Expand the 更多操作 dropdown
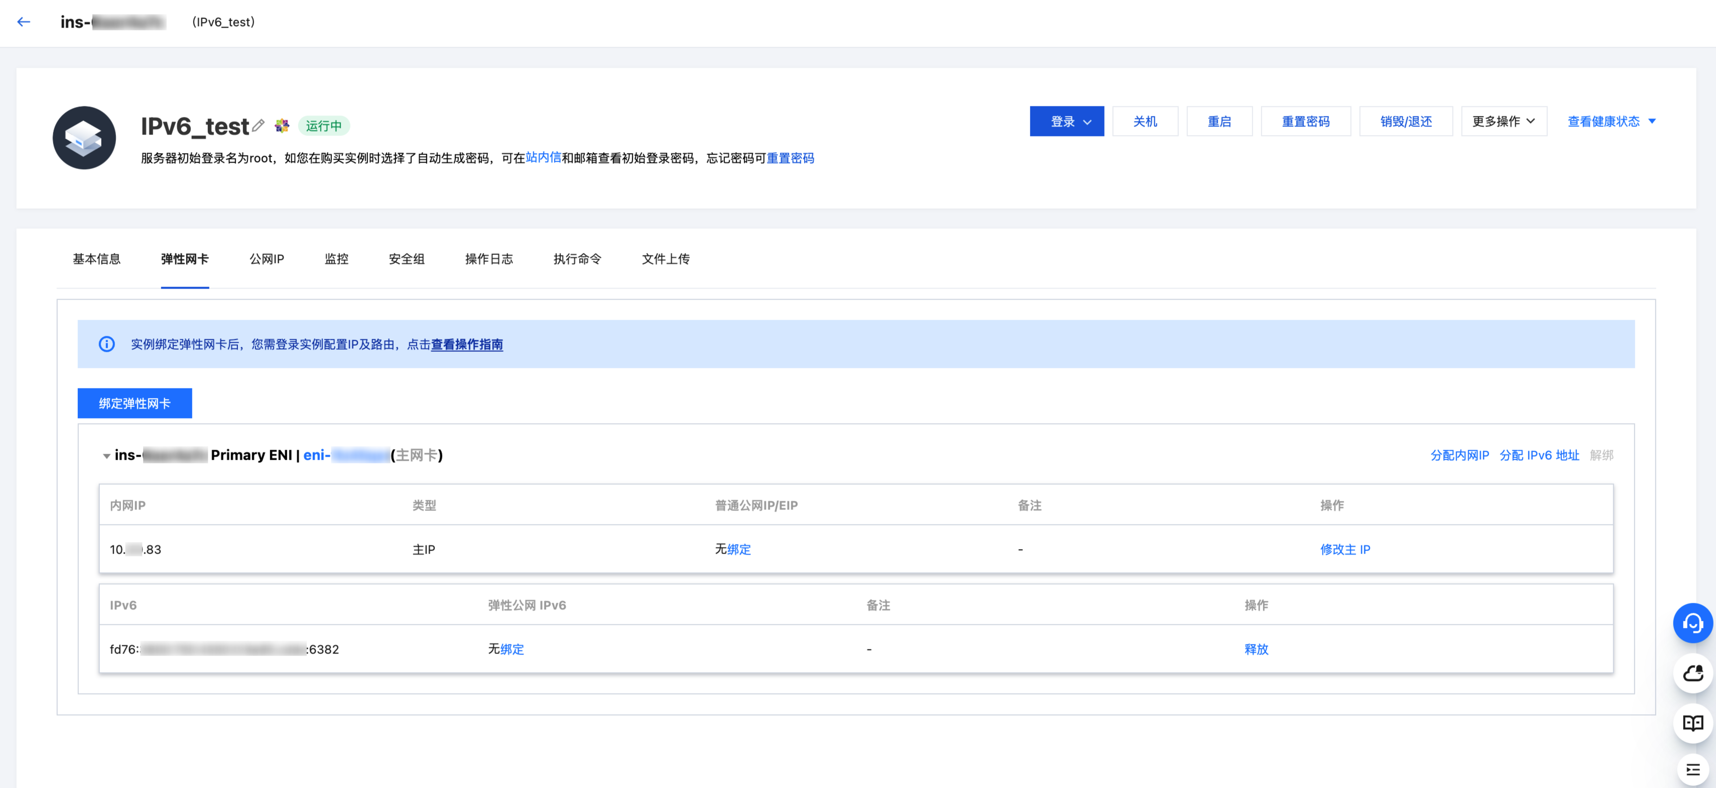 tap(1504, 121)
